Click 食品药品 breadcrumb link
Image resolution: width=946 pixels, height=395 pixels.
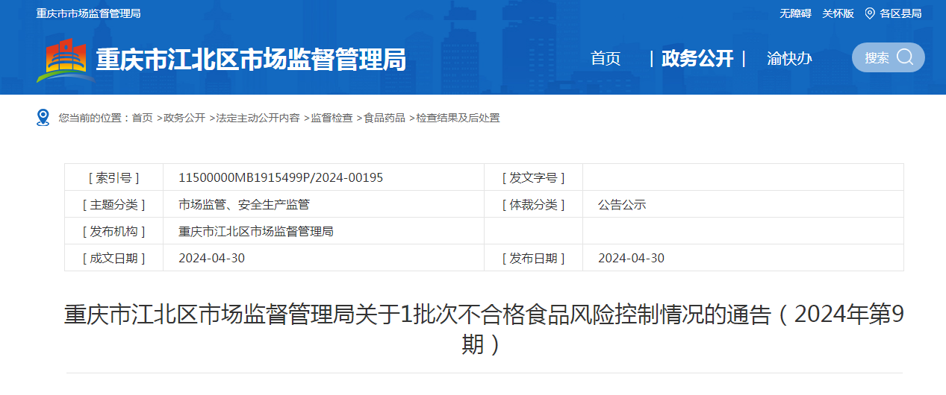[x=385, y=118]
